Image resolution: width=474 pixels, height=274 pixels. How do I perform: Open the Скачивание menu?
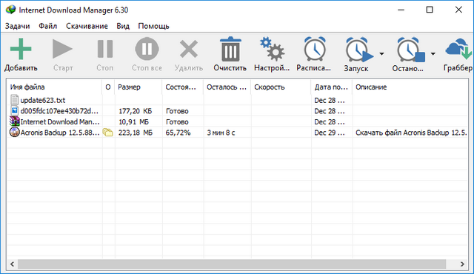click(x=87, y=26)
